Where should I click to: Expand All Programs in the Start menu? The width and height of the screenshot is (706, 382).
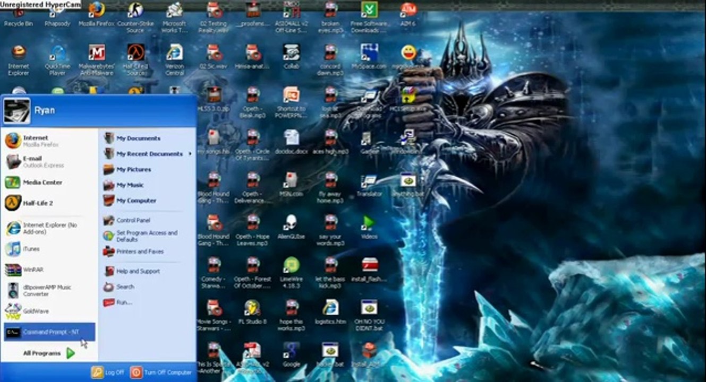click(49, 353)
